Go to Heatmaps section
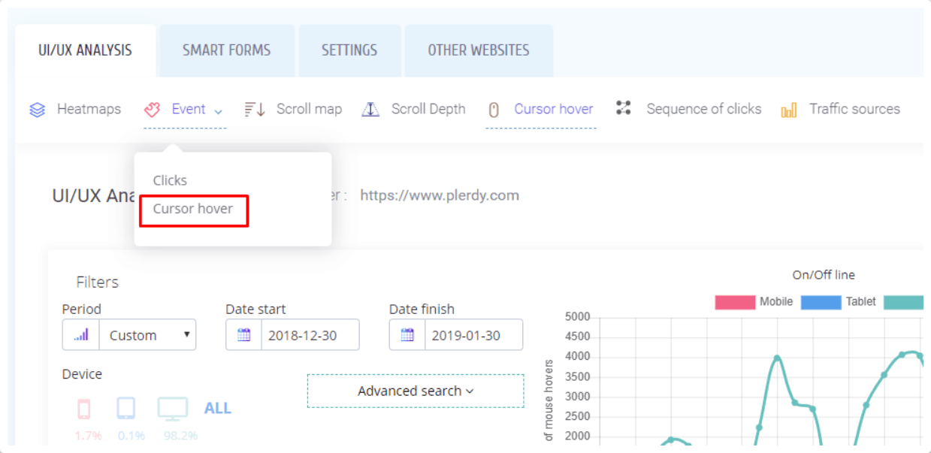 click(89, 109)
